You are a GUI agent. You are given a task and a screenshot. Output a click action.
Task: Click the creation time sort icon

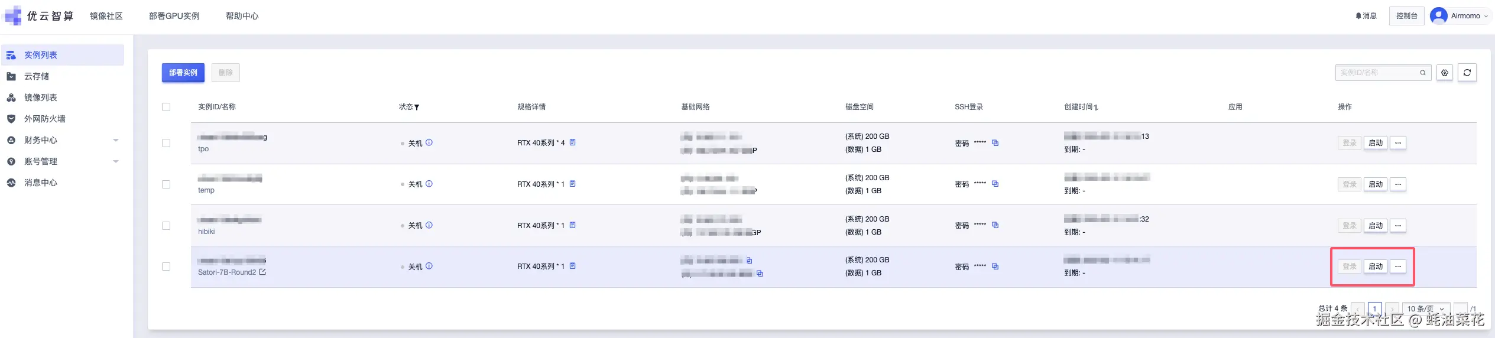(x=1096, y=108)
